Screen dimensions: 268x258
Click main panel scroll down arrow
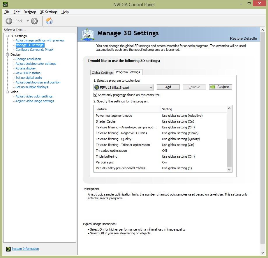pos(262,253)
